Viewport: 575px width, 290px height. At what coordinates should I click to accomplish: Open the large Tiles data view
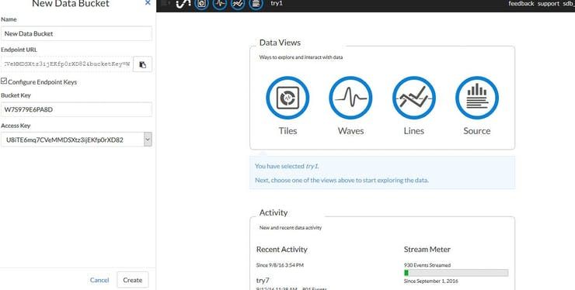click(287, 98)
